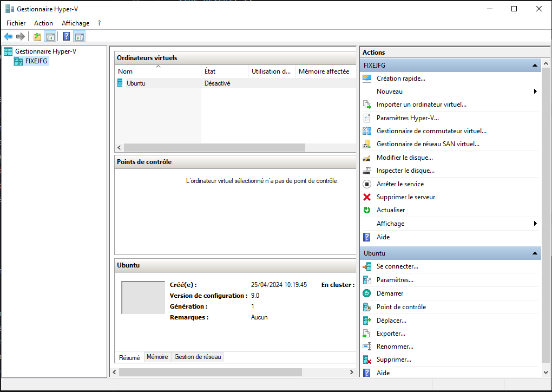552x392 pixels.
Task: Click the Exporter icon
Action: click(x=367, y=334)
